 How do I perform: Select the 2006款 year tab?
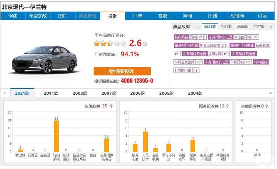(x=138, y=93)
